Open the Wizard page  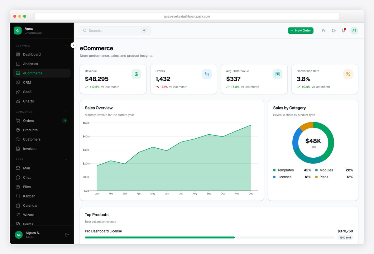click(42, 215)
